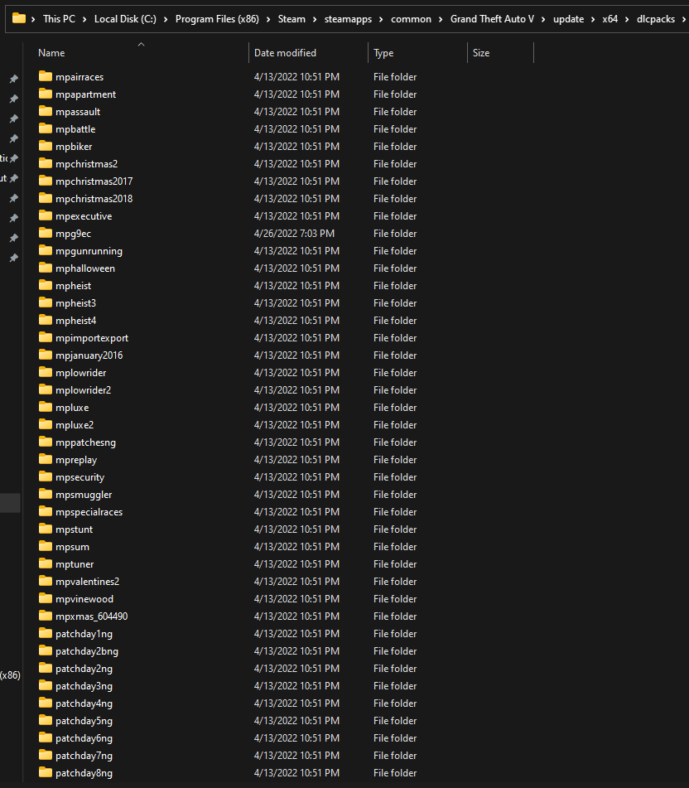Screen dimensions: 689x788
Task: Select the patchday8ng folder name
Action: point(84,773)
